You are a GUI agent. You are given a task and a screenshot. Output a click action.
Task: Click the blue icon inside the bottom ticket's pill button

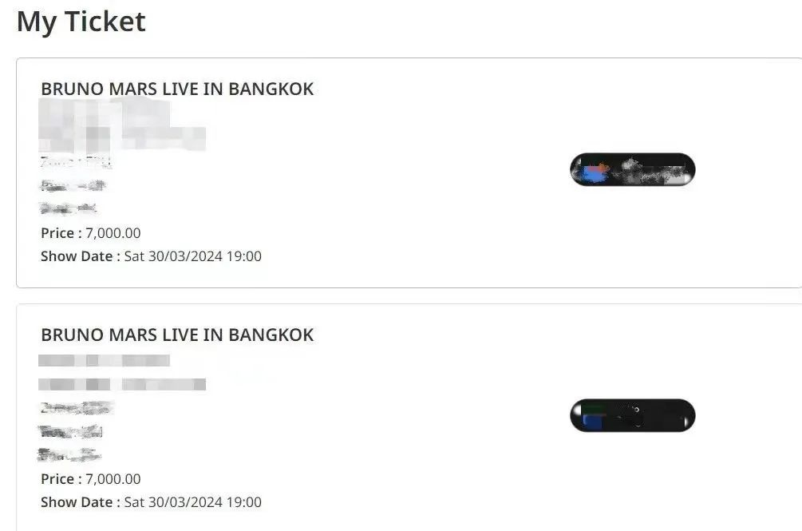(x=592, y=420)
